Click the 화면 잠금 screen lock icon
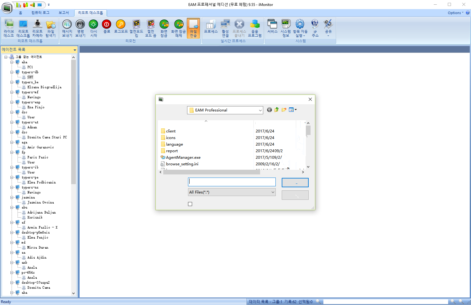Viewport: 471px width, 305px height. click(164, 28)
